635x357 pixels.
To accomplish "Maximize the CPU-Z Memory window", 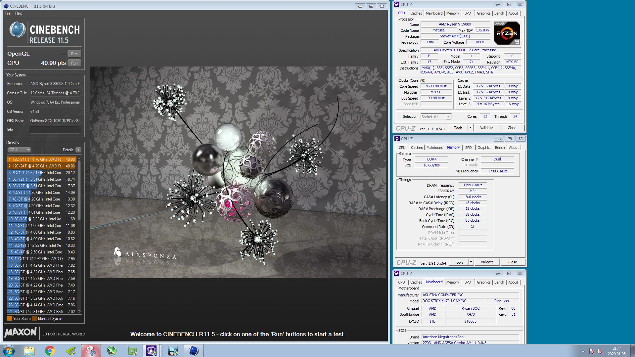I will (510, 139).
